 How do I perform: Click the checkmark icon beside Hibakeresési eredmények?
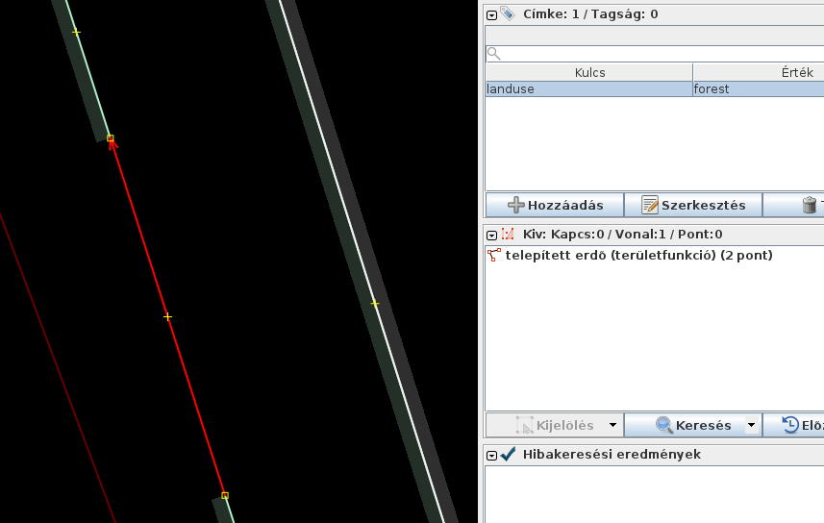[x=509, y=454]
